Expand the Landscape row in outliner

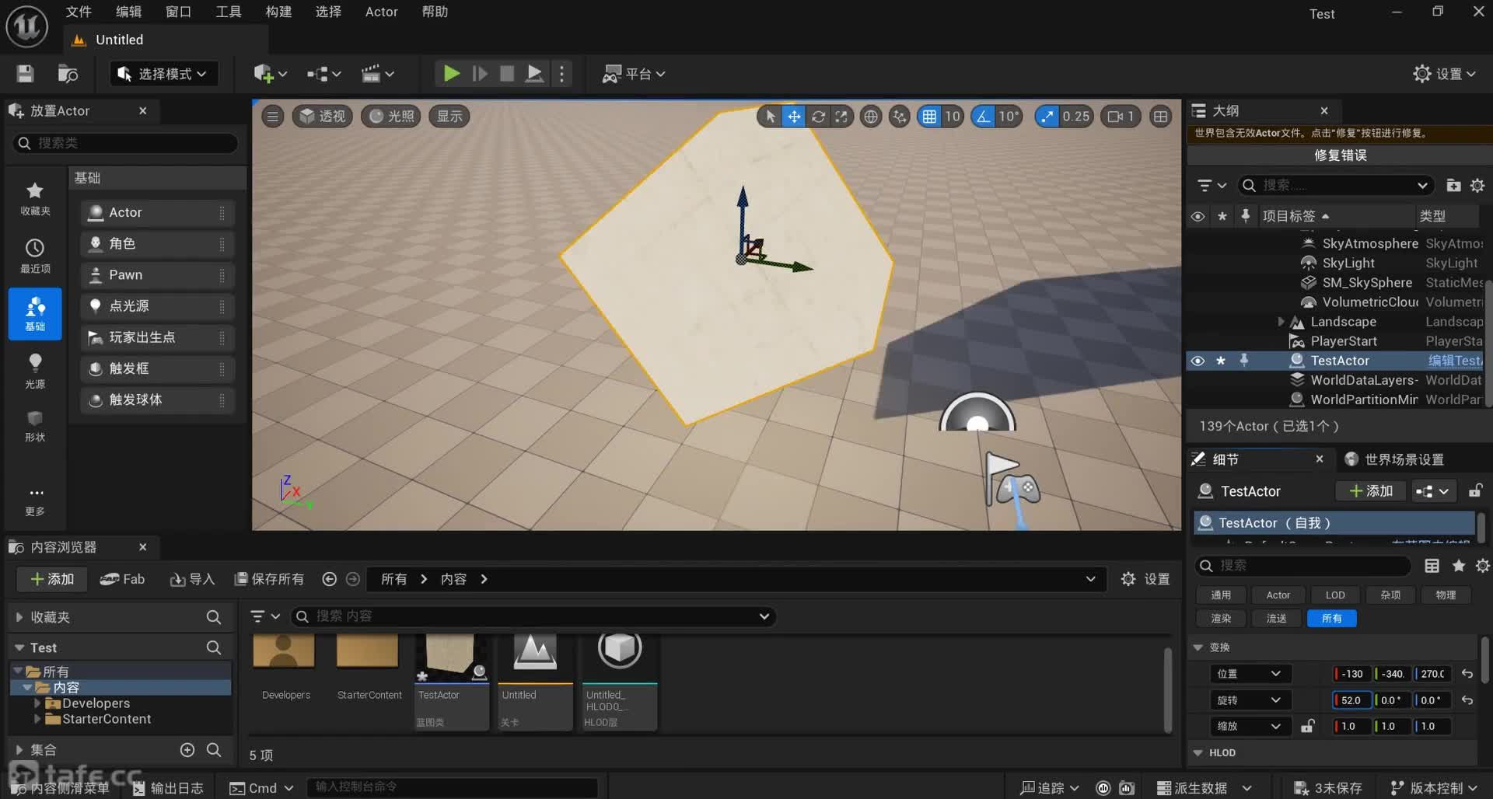pyautogui.click(x=1281, y=322)
